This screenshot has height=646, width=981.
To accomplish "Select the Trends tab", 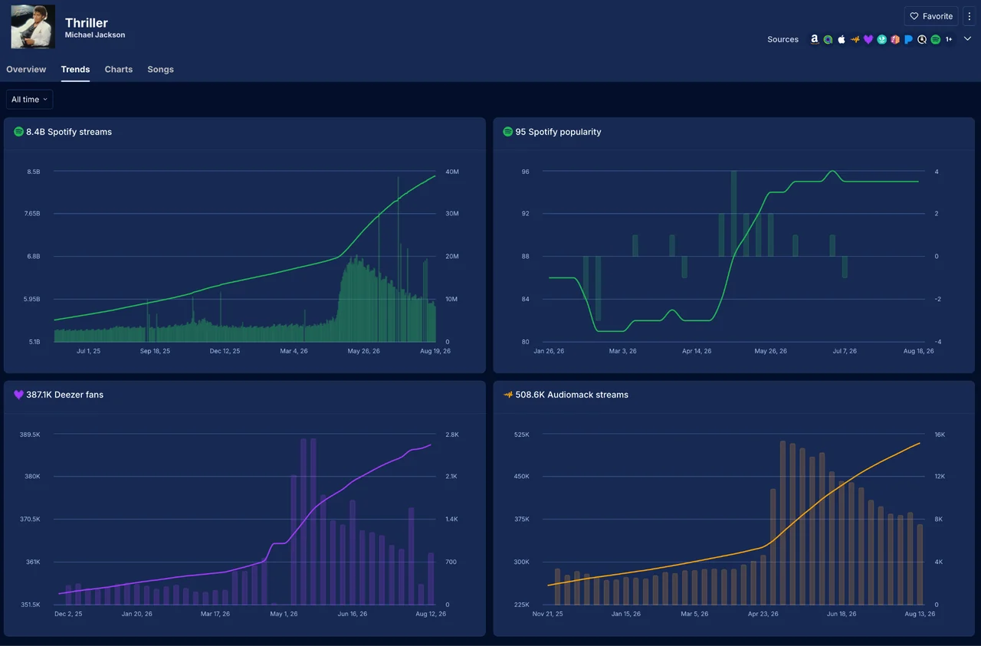I will [x=75, y=69].
